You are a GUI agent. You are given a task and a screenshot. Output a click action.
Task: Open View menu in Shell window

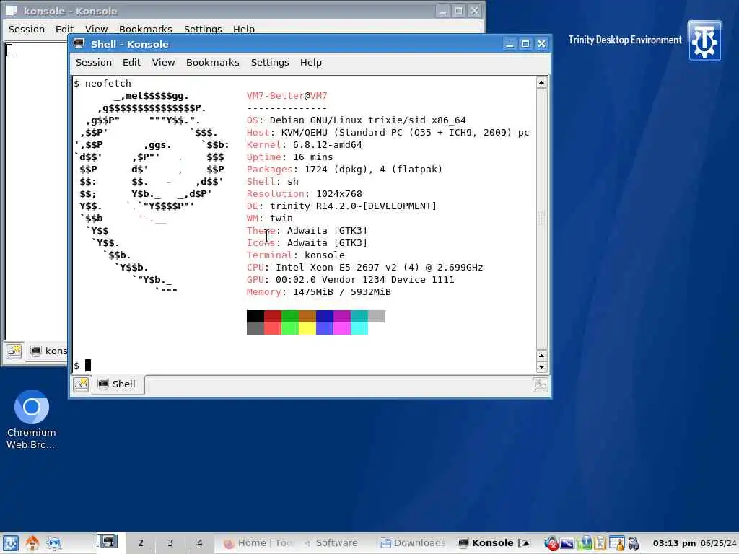pyautogui.click(x=164, y=62)
